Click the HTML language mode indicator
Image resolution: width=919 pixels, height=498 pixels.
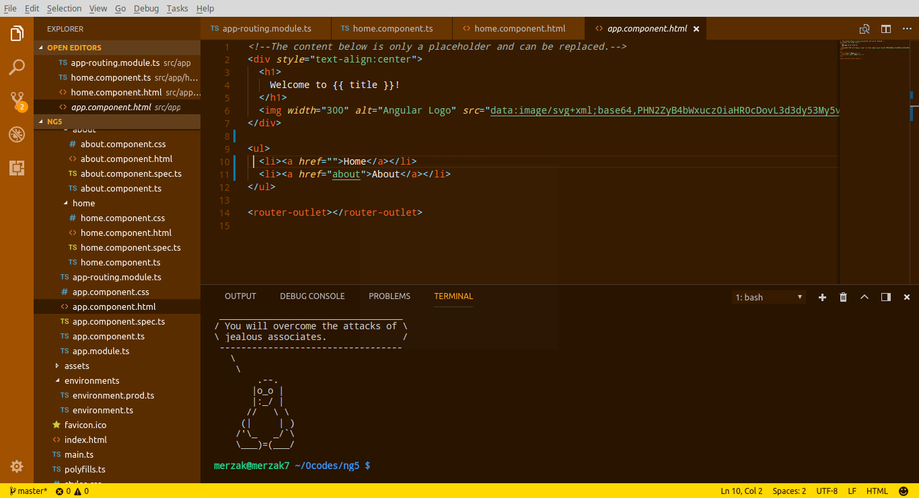click(x=877, y=491)
